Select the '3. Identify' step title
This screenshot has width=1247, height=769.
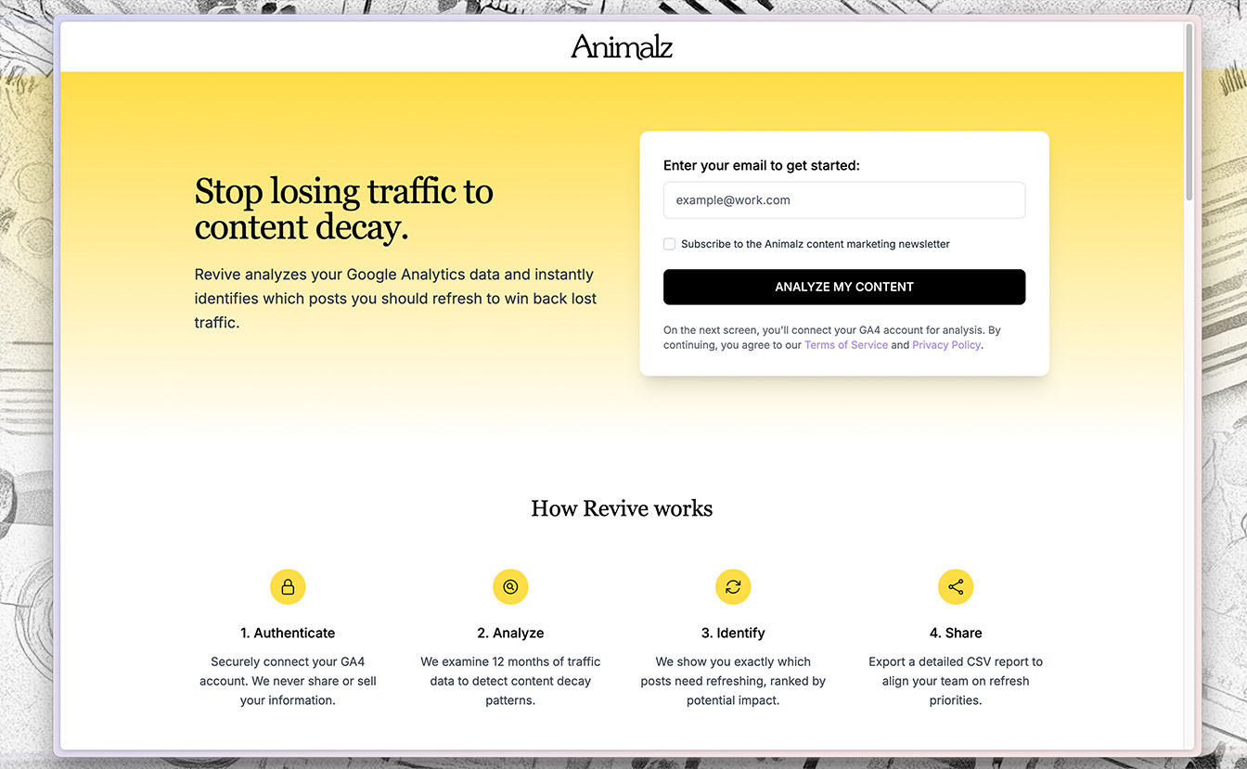733,633
